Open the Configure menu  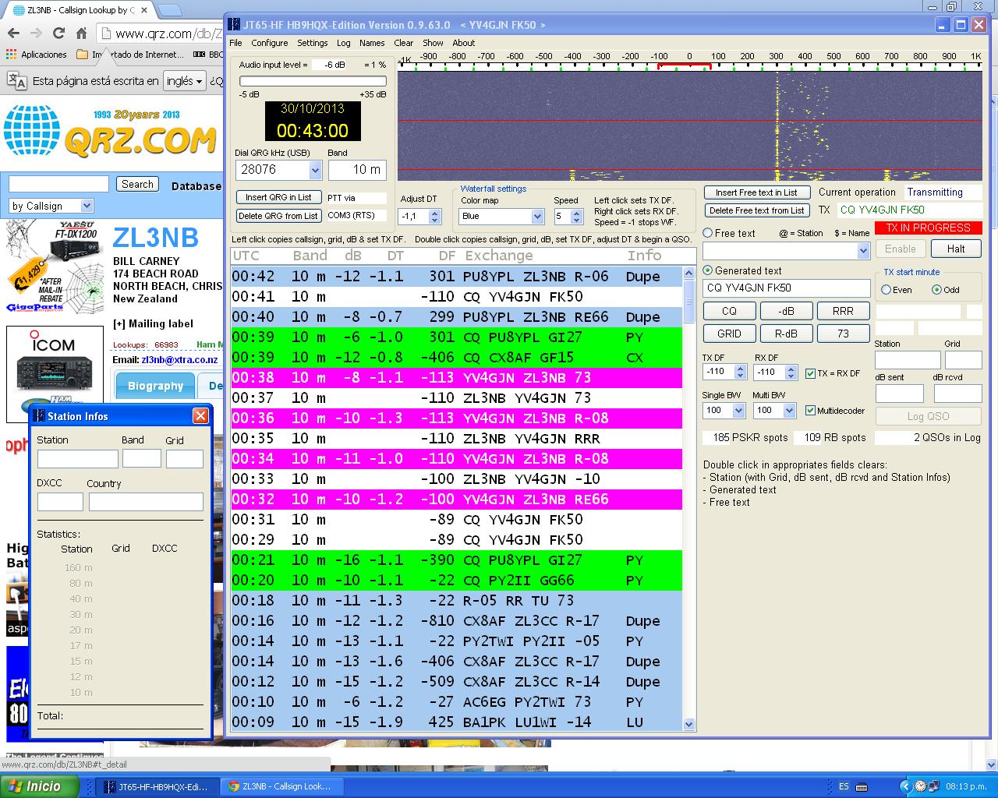269,43
